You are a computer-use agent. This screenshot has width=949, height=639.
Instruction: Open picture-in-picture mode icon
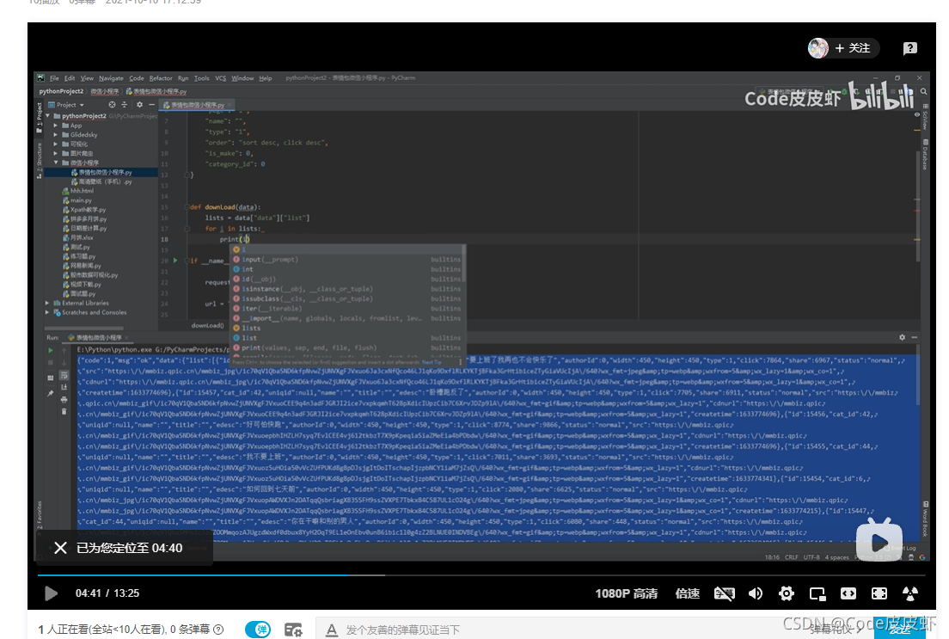tap(817, 593)
